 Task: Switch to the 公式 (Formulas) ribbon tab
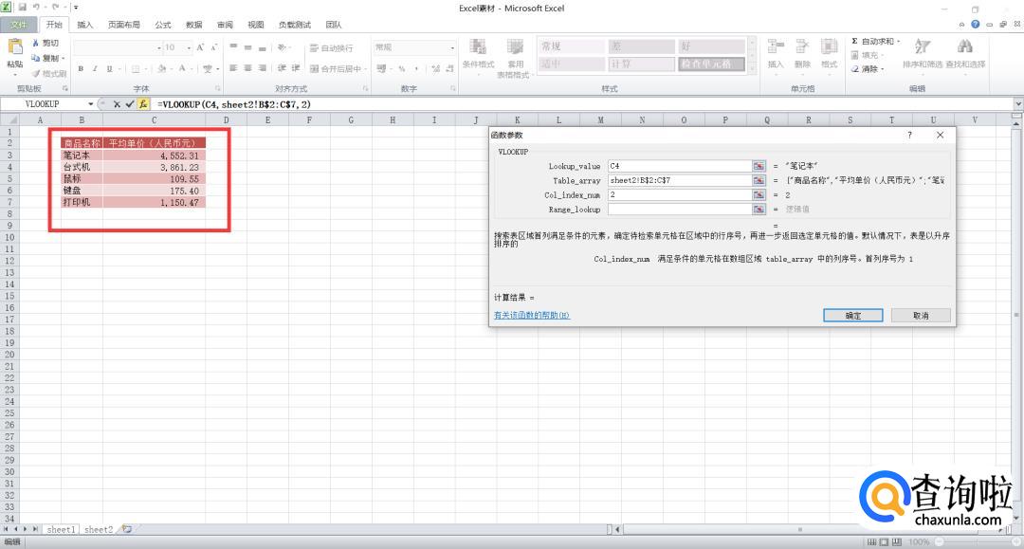tap(162, 25)
